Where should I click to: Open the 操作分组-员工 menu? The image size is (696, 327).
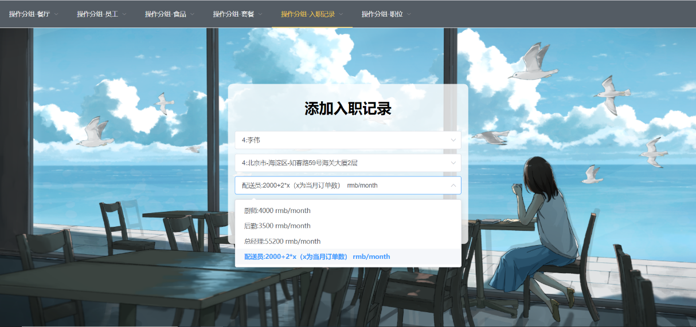click(101, 14)
